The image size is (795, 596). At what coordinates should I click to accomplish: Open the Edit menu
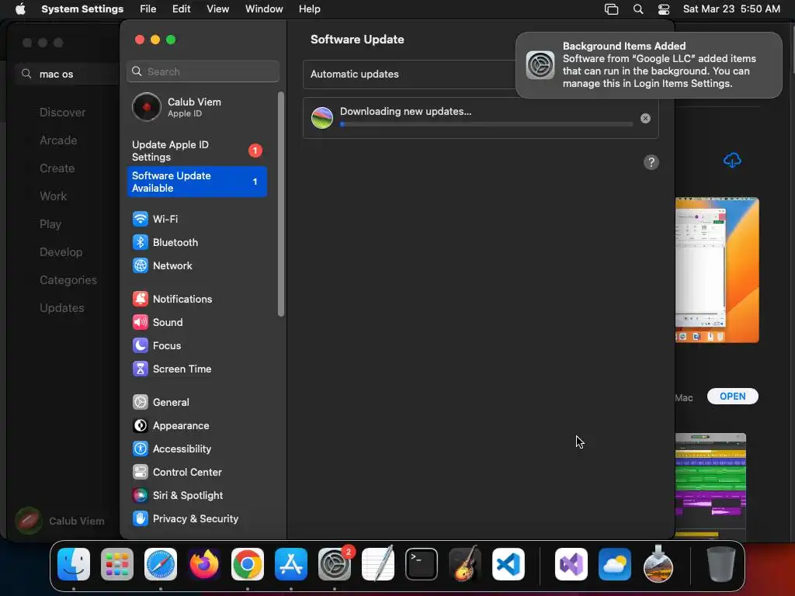(182, 9)
